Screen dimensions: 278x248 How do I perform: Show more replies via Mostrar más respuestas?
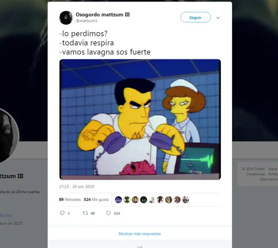pos(140,234)
